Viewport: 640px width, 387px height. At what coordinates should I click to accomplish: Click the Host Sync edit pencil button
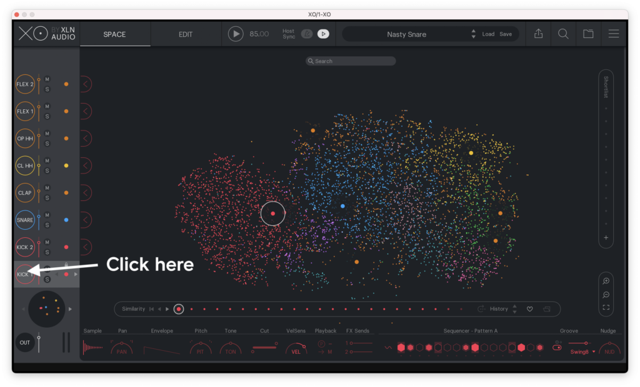pos(306,34)
